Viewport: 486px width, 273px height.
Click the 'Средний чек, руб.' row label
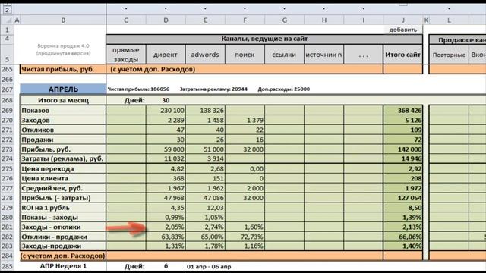[x=63, y=188]
